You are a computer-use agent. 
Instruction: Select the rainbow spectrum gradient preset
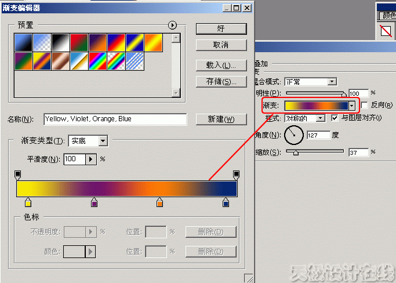(98, 61)
